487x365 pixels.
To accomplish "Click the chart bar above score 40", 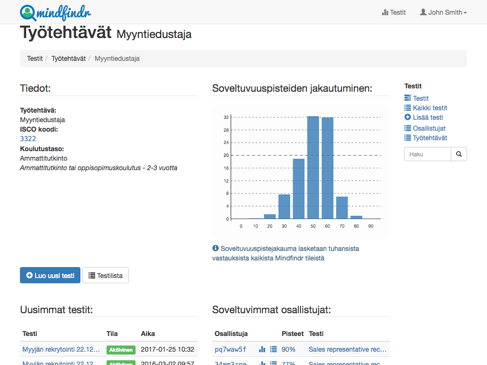I will coord(299,189).
